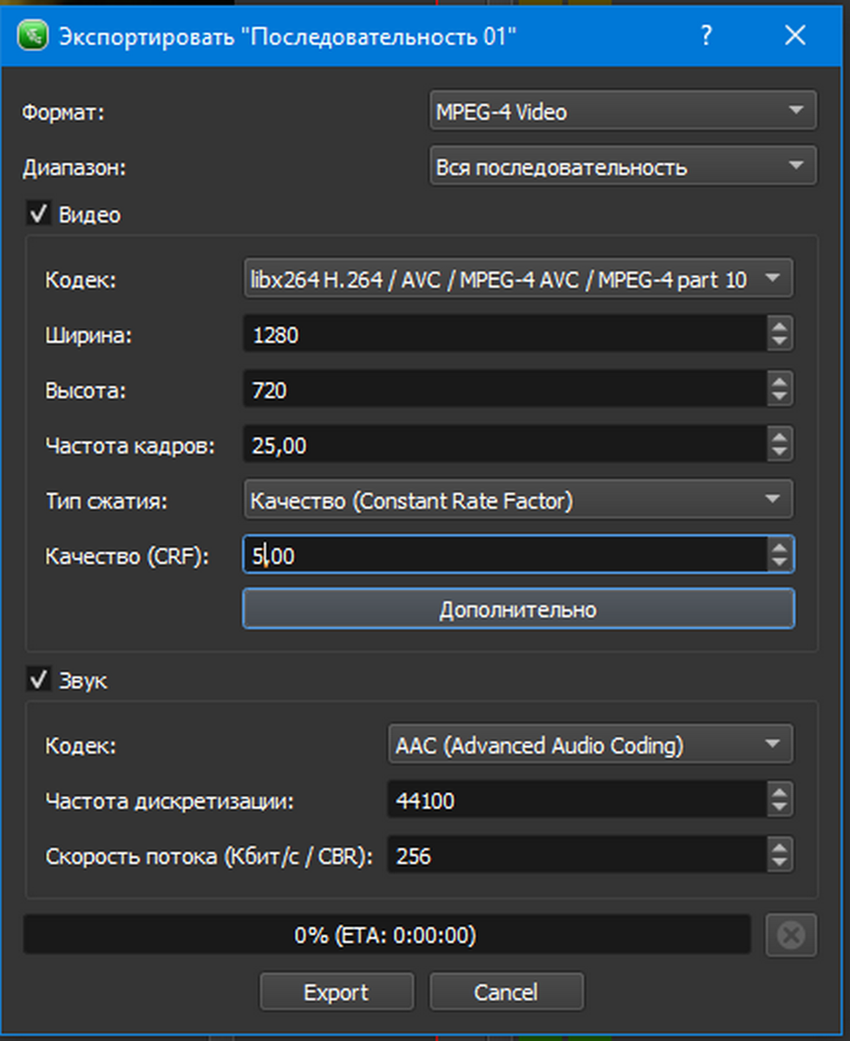Decrease height with the down arrow
Image resolution: width=850 pixels, height=1041 pixels.
tap(780, 398)
